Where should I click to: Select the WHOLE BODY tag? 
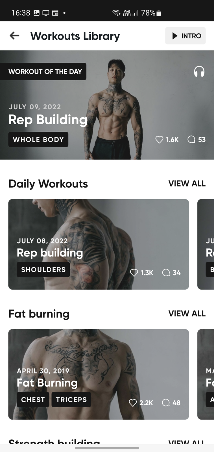[38, 140]
